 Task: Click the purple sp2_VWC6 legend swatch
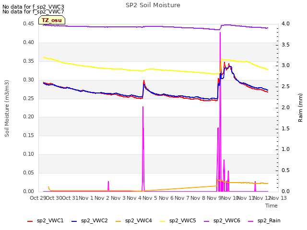pos(207,221)
